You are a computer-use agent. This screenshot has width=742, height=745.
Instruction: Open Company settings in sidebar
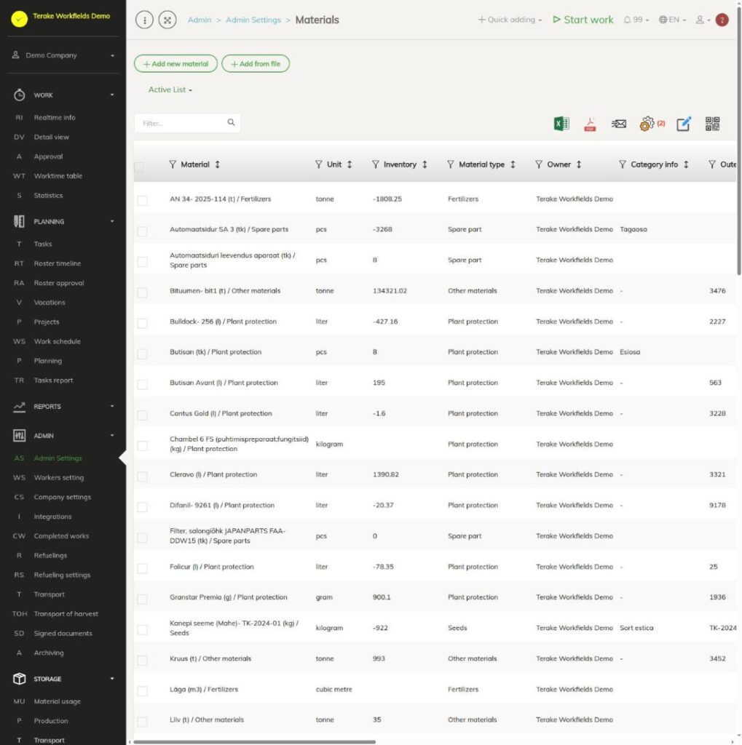pyautogui.click(x=62, y=497)
